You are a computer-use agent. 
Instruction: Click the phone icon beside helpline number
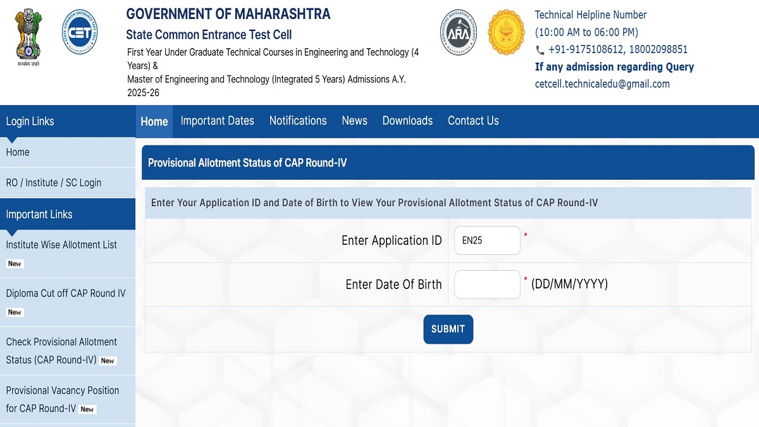pos(540,50)
